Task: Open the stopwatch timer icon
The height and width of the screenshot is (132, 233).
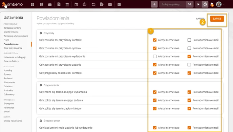Action: (x=205, y=4)
